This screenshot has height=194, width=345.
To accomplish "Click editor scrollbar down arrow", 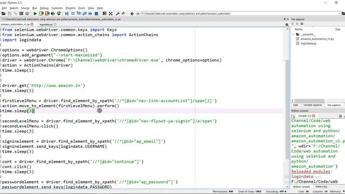I will pyautogui.click(x=287, y=186).
